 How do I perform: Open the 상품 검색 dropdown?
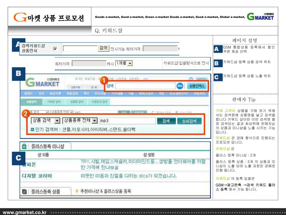(46, 120)
